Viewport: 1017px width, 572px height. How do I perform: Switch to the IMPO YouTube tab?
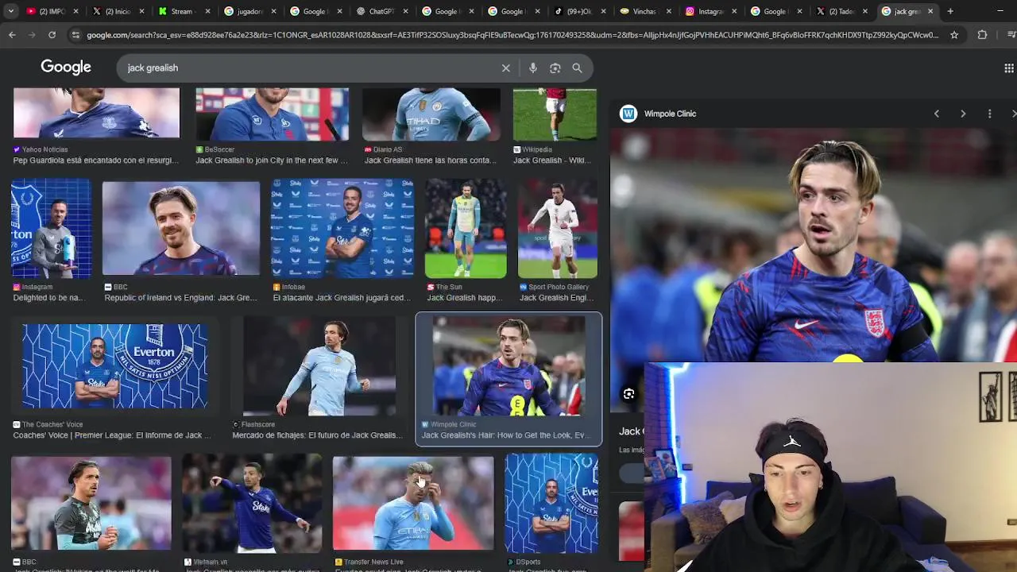pos(52,11)
